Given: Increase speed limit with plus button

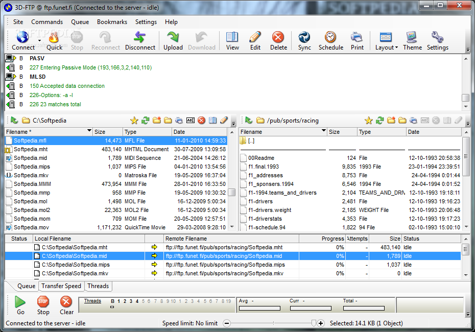Looking at the screenshot, I should coord(321,323).
